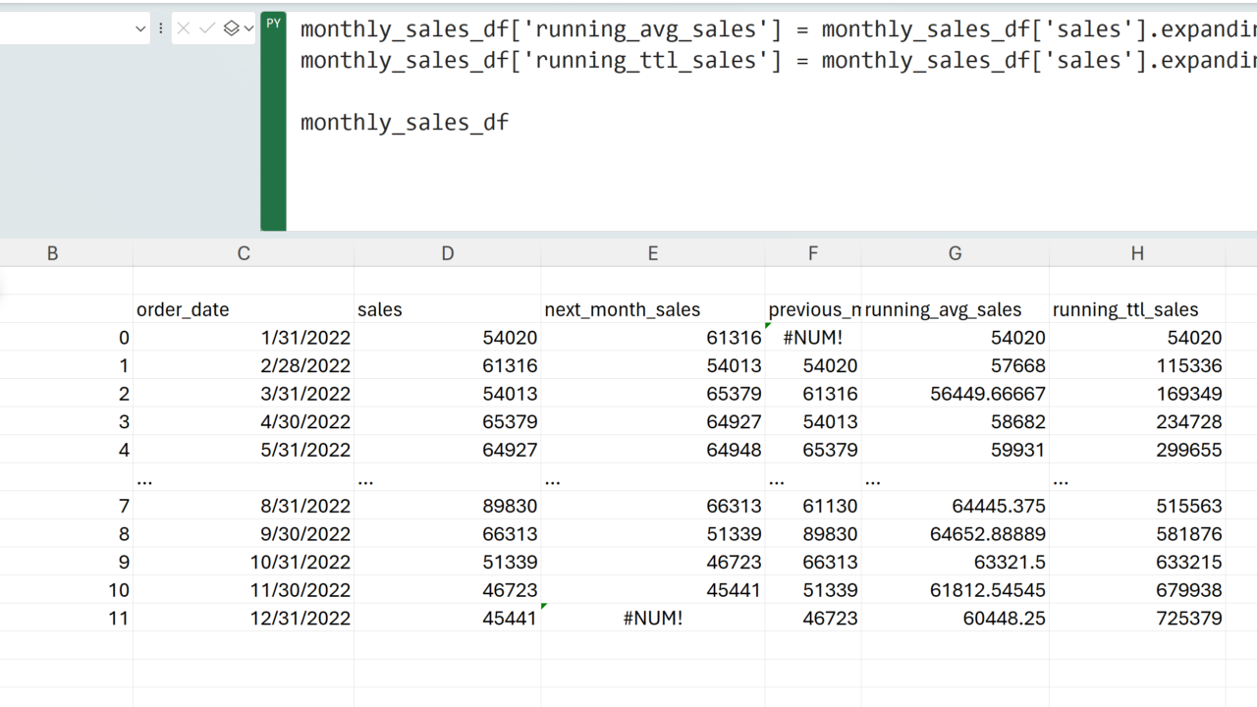
Task: Select the cell containing 12/31/2022
Action: tap(244, 618)
